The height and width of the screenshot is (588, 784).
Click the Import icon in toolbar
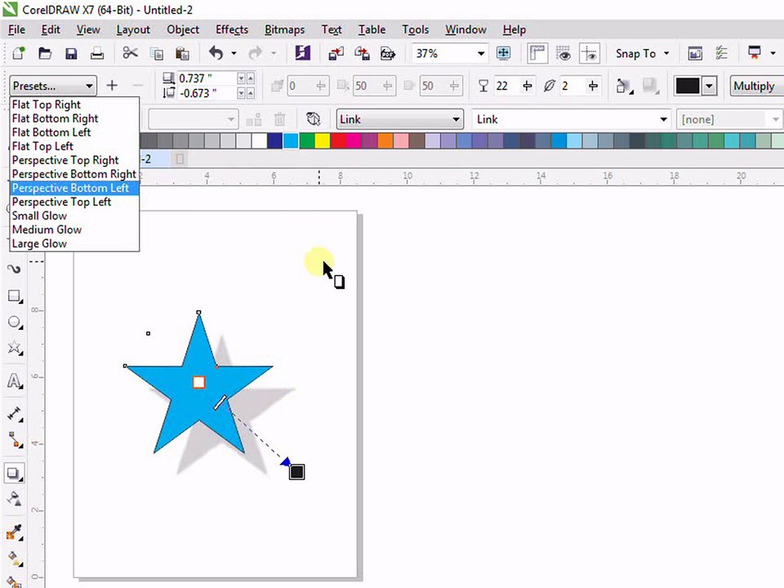pos(336,53)
